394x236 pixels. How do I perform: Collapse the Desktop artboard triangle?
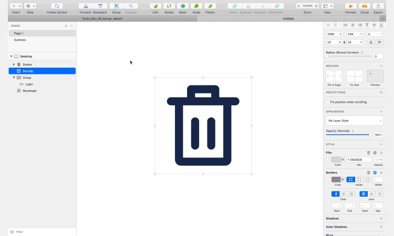12,57
